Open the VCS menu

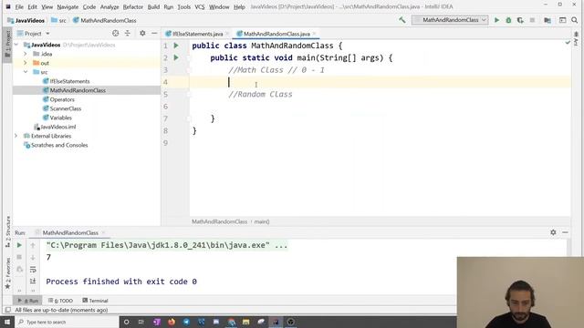tap(200, 6)
